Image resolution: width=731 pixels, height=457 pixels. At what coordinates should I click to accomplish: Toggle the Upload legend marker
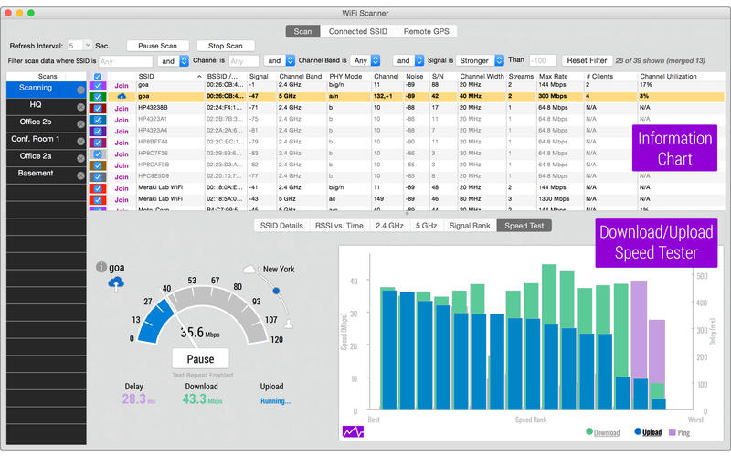(638, 432)
